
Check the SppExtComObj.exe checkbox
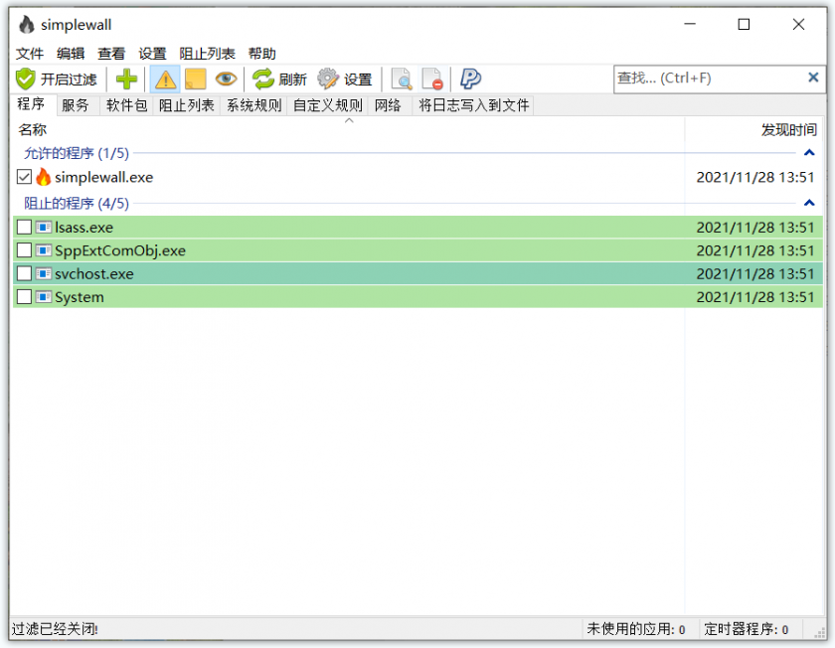click(x=24, y=250)
